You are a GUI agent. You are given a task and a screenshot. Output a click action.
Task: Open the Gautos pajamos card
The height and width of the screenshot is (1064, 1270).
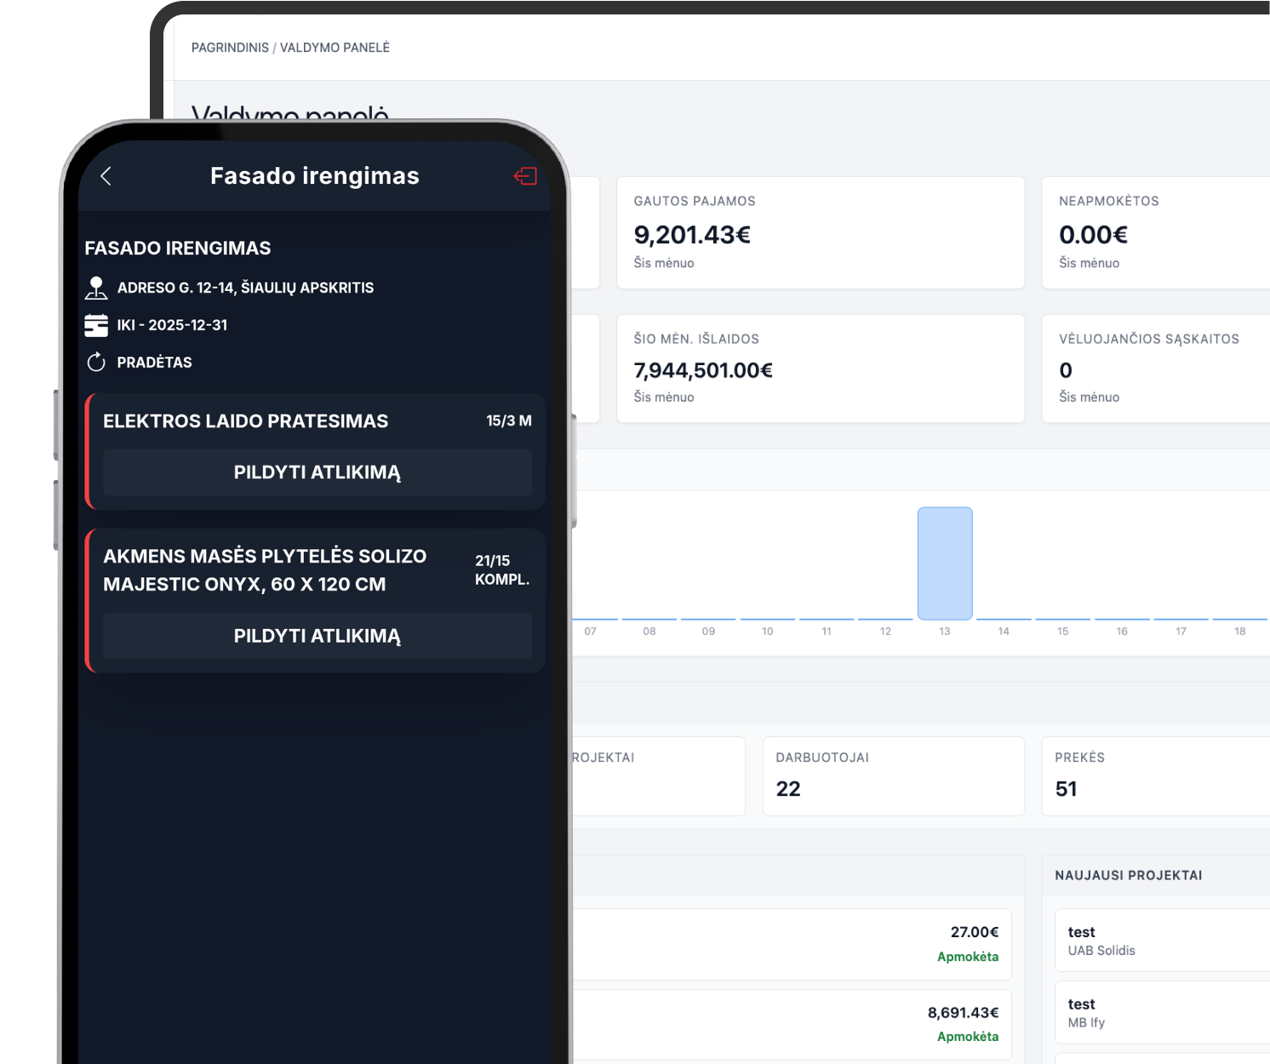(820, 232)
